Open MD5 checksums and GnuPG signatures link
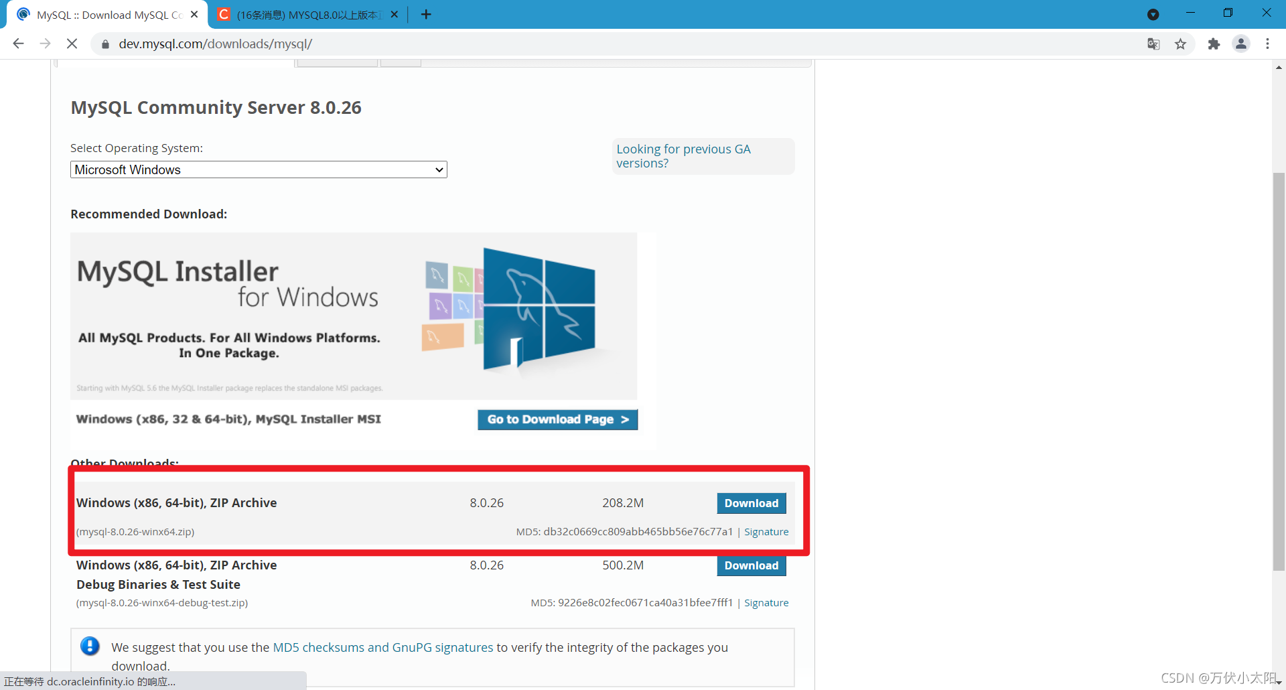1286x690 pixels. [383, 647]
